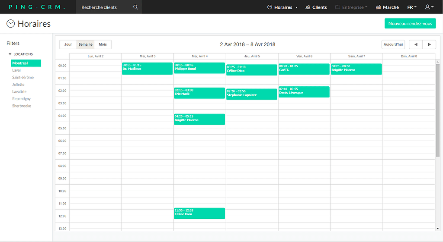Click the search magnifier icon
The height and width of the screenshot is (242, 443).
[x=135, y=7]
